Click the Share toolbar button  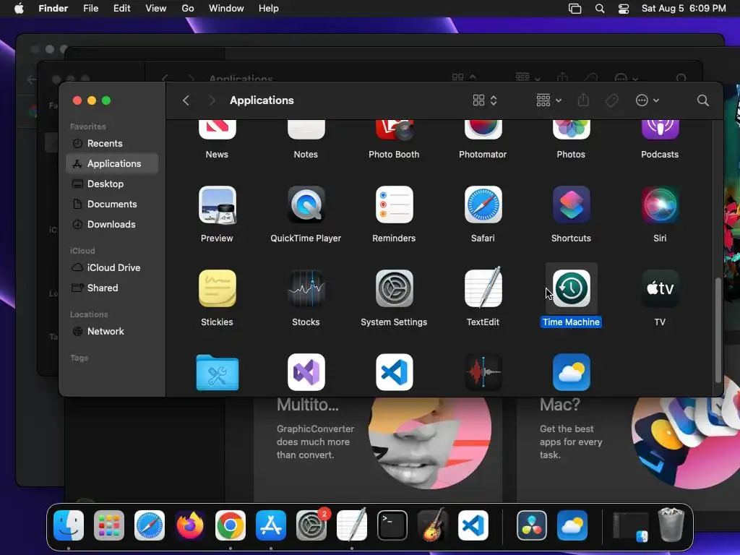coord(583,100)
